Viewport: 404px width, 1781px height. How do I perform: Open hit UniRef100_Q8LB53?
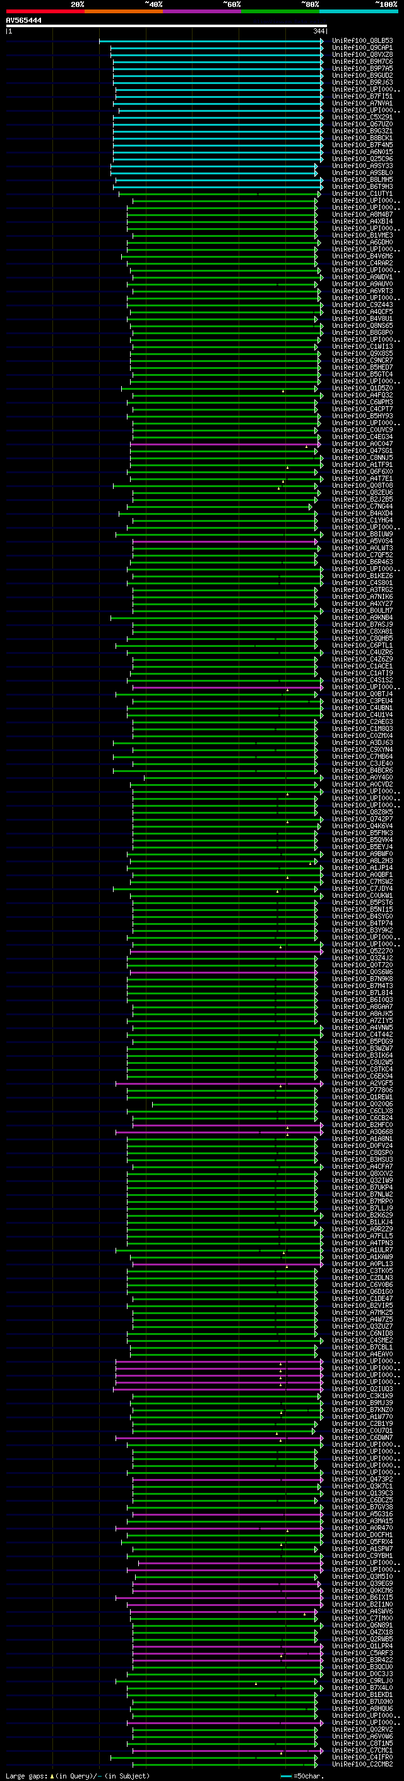[362, 41]
